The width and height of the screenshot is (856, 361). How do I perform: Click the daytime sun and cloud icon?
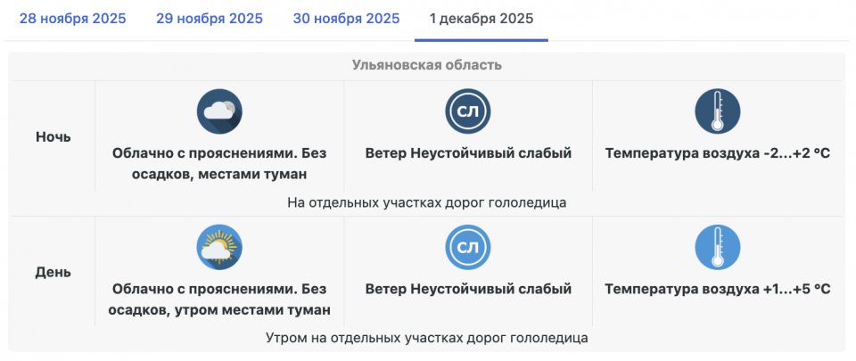click(x=219, y=248)
